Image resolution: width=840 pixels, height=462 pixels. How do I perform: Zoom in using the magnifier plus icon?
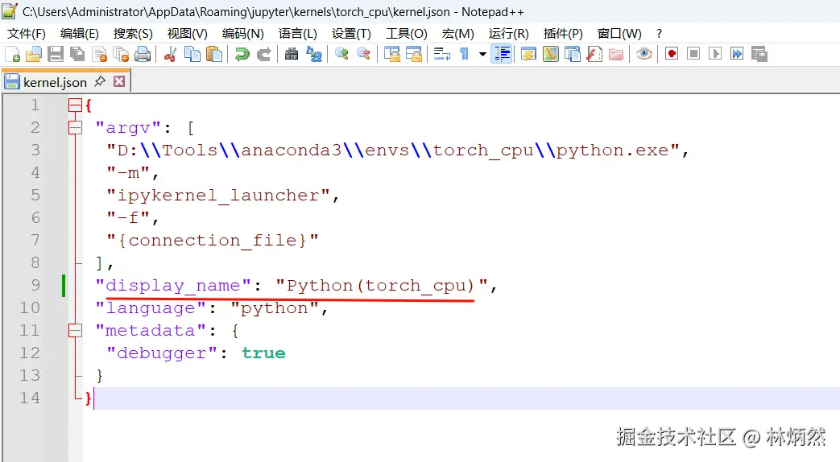[341, 54]
